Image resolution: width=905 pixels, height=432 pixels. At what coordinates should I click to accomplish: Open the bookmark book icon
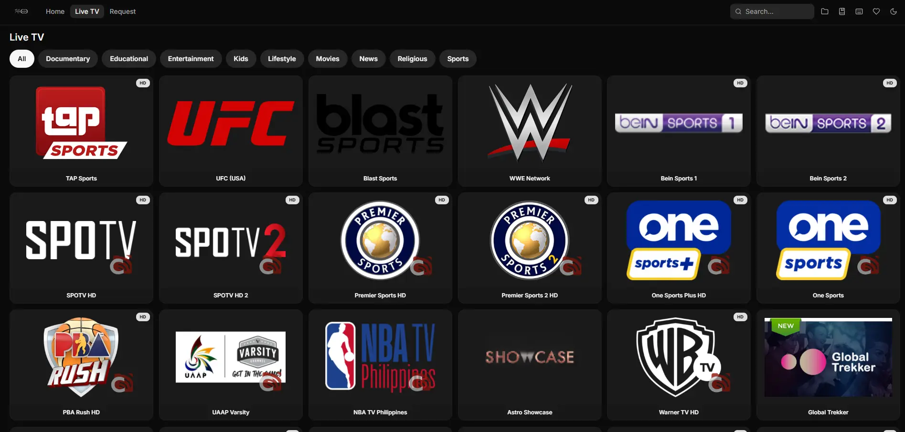click(842, 11)
